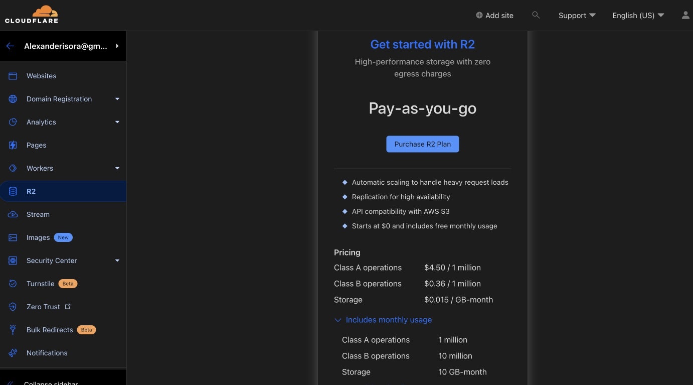Click the Zero Trust shield icon
693x385 pixels.
tap(13, 307)
